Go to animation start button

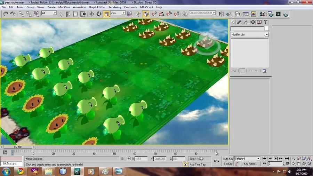coord(264,159)
